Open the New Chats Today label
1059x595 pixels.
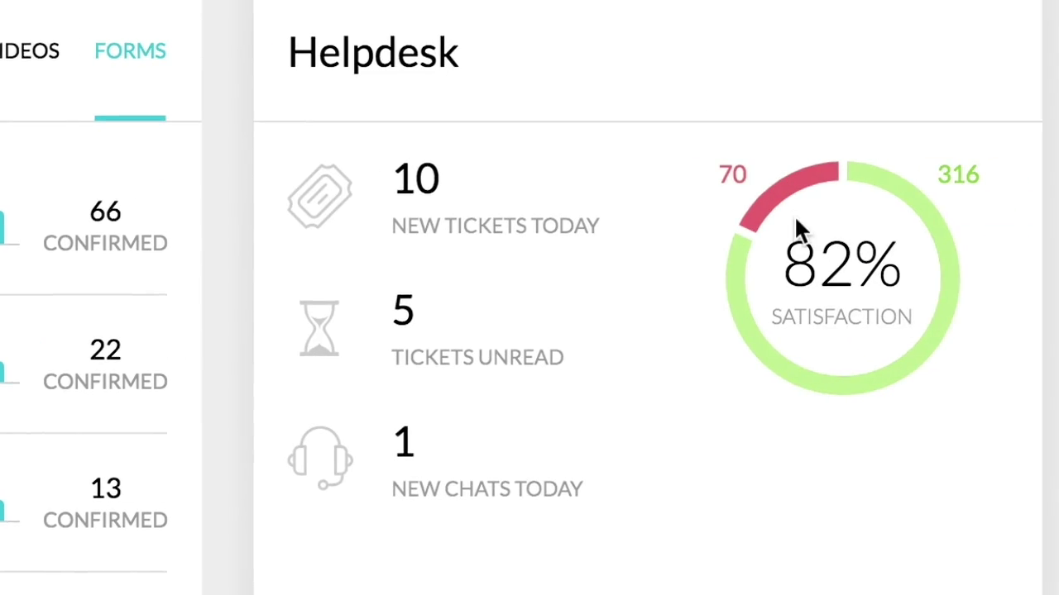486,488
